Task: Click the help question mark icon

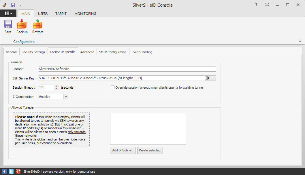Action: click(x=256, y=5)
